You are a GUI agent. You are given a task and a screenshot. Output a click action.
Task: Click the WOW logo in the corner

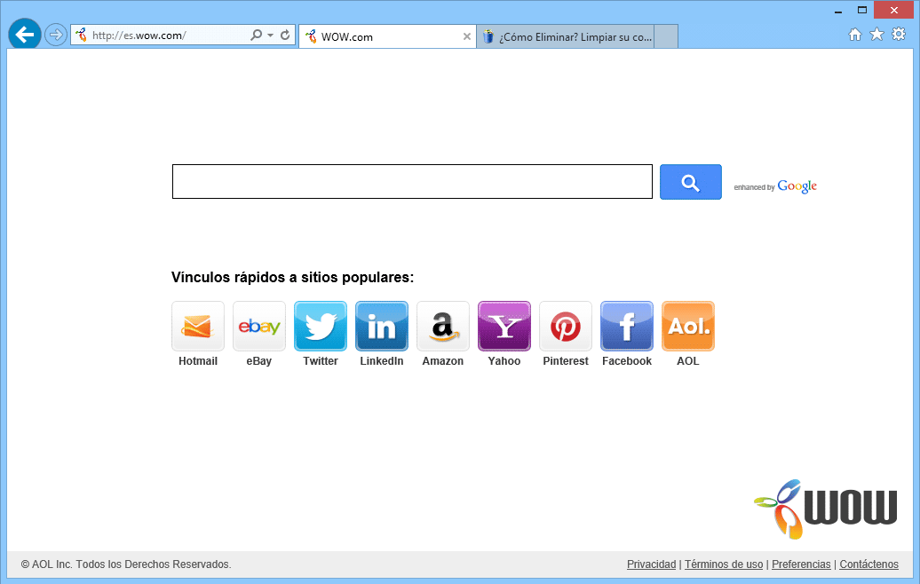[x=826, y=509]
